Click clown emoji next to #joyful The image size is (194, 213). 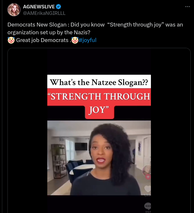[75, 40]
